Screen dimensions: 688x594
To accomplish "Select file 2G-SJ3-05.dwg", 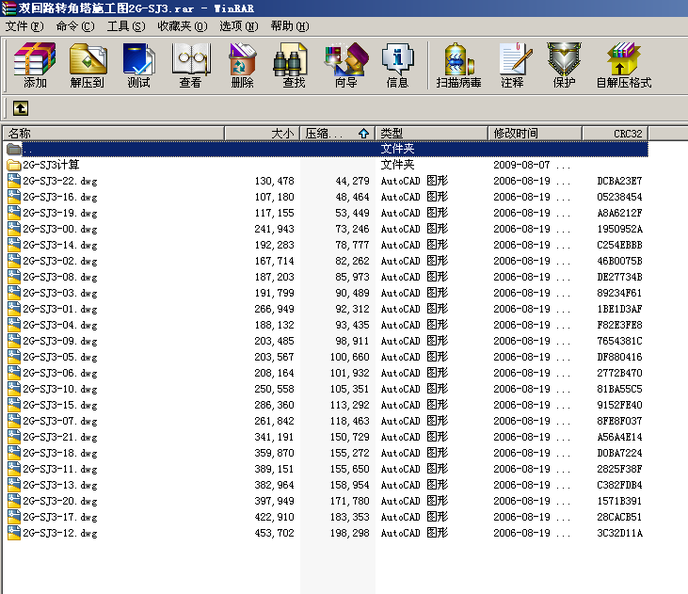I will [x=327, y=357].
